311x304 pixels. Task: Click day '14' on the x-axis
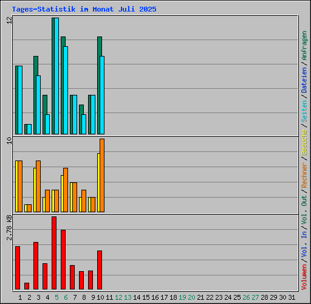137,297
